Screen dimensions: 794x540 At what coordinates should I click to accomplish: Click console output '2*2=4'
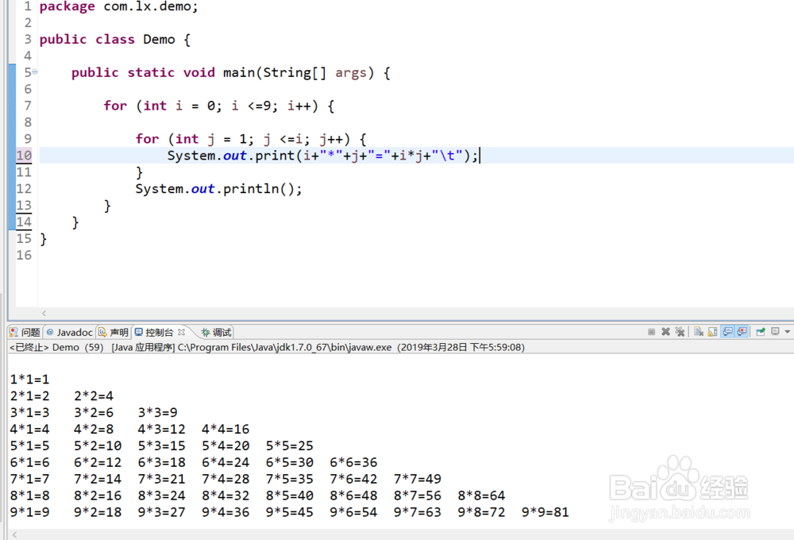pos(94,396)
